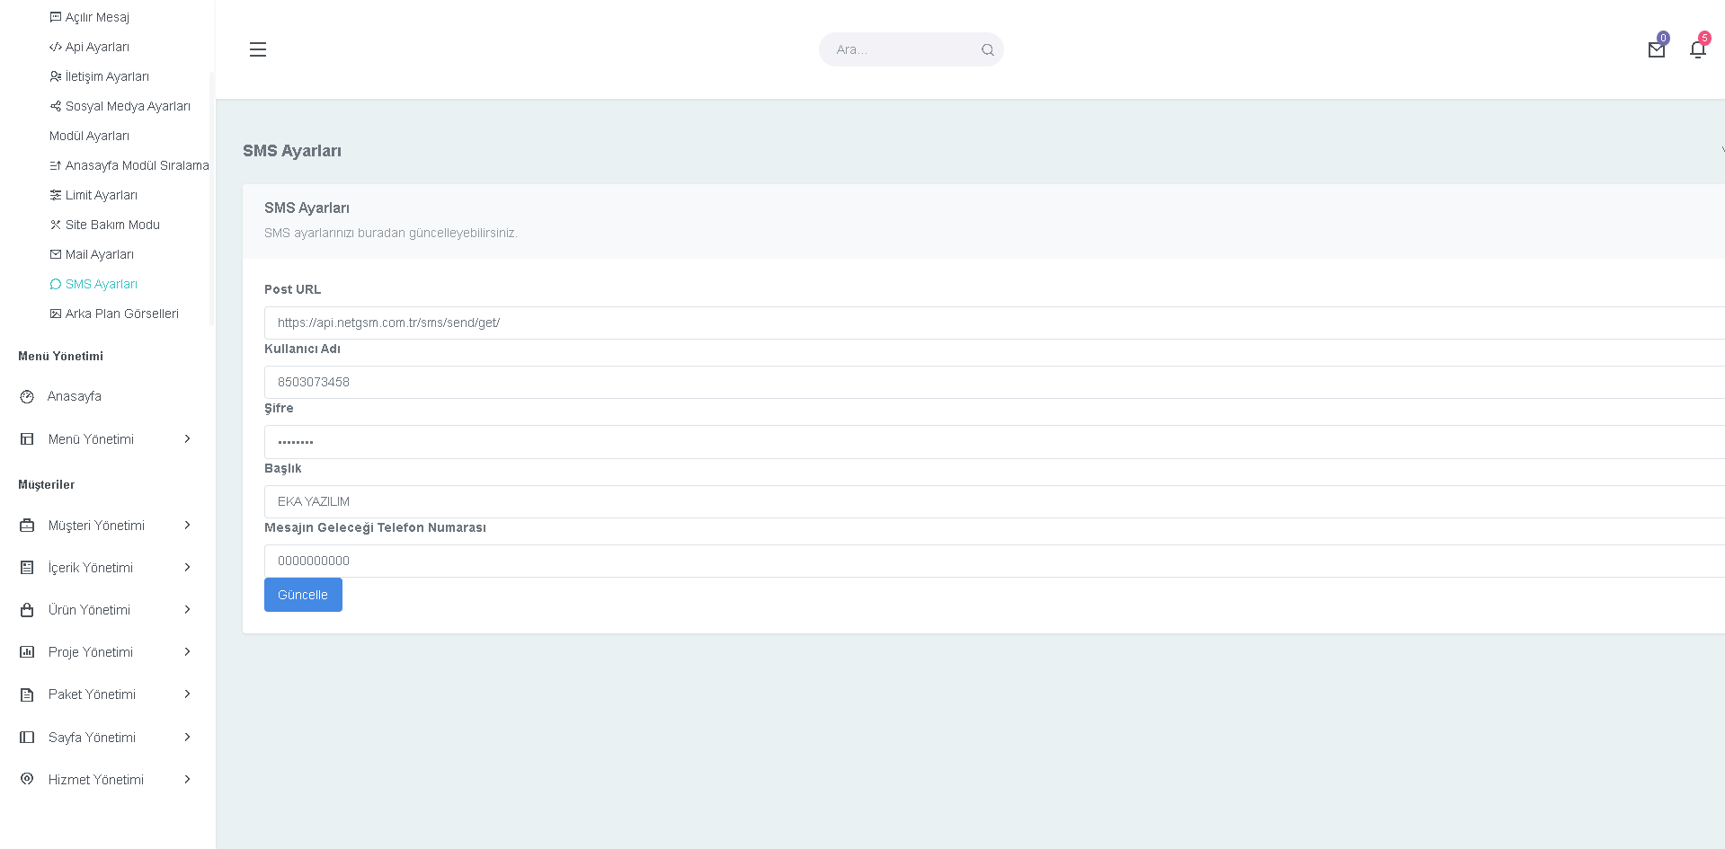1725x849 pixels.
Task: Expand Hizmet Yönetimi chevron
Action: point(187,780)
